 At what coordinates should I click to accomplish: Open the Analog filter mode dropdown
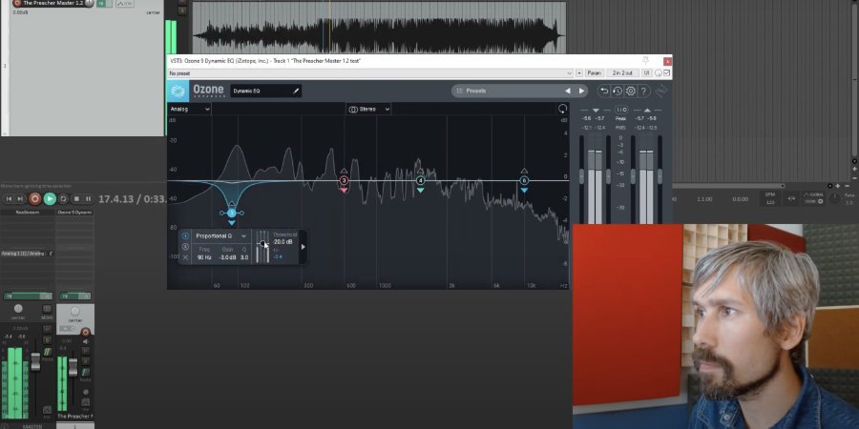pos(190,110)
